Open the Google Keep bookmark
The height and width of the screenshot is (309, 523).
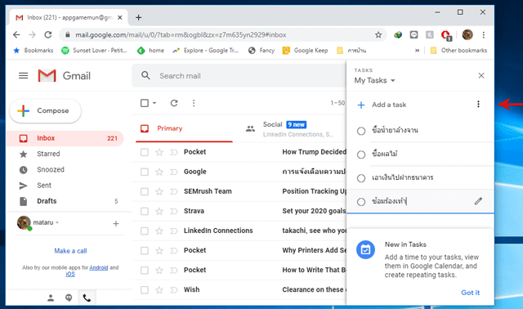305,51
